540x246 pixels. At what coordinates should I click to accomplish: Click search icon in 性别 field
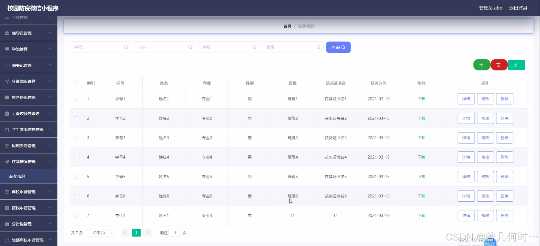tap(254, 47)
